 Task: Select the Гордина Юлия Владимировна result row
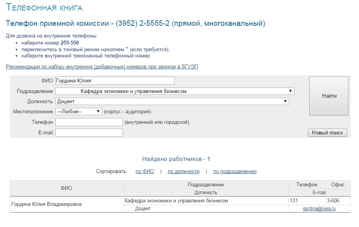click(47, 204)
